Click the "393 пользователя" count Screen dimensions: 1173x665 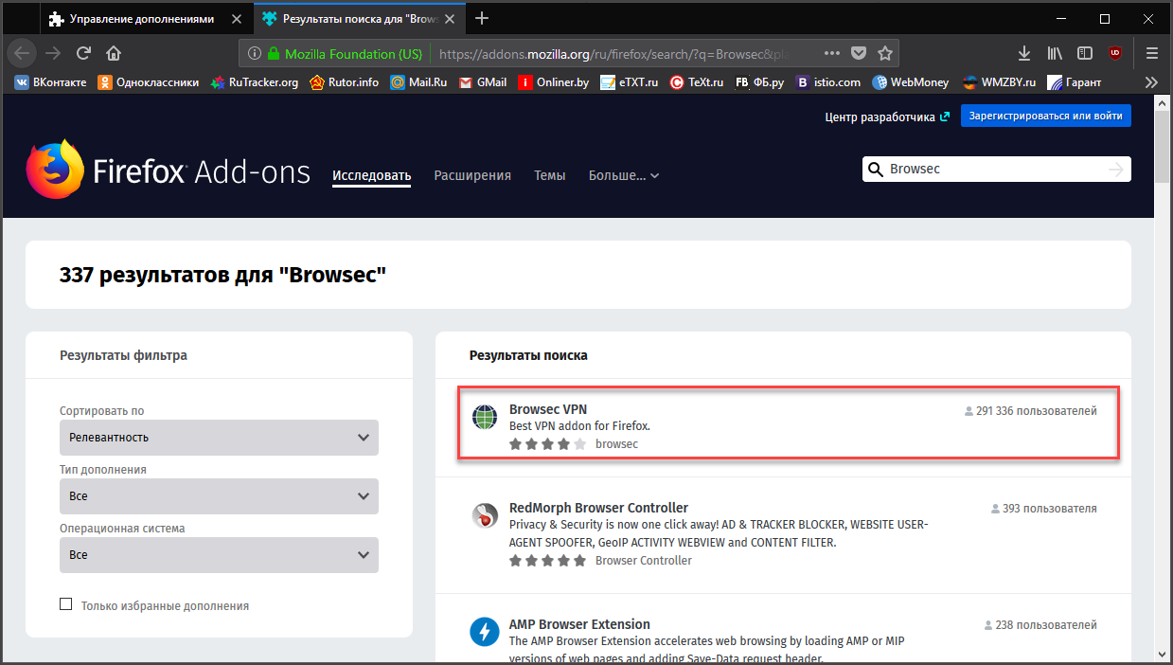1044,509
